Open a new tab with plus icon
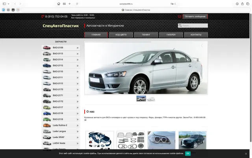252x158 pixels. [x=70, y=4]
